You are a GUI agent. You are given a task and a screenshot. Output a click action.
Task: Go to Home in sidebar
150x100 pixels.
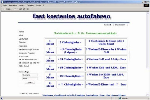(21, 32)
